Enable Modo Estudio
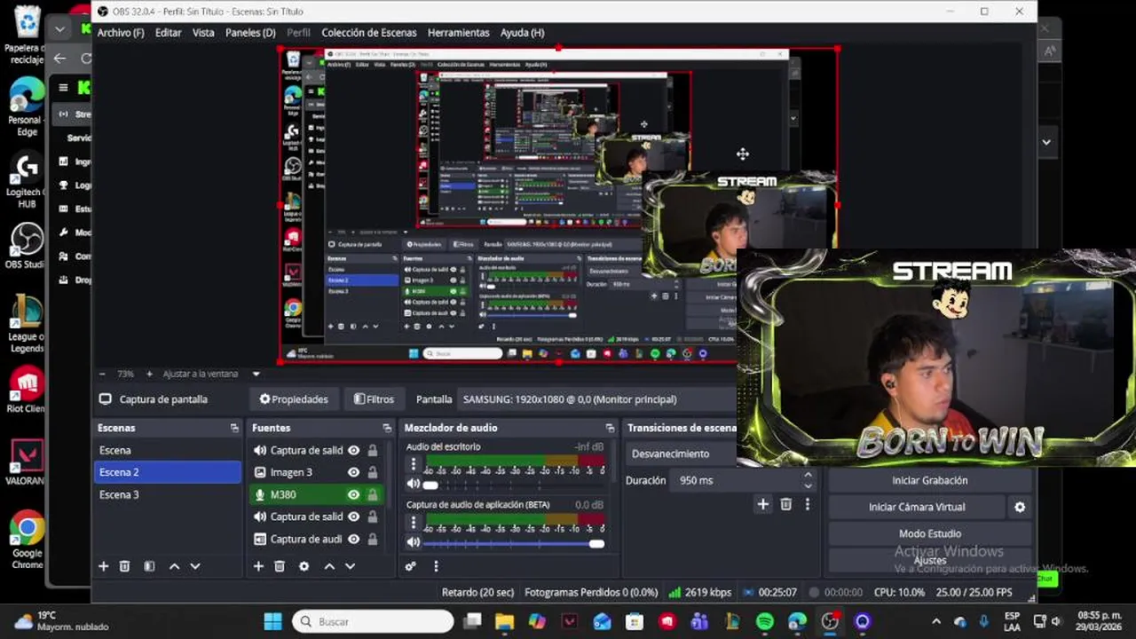1136x639 pixels. [x=929, y=534]
